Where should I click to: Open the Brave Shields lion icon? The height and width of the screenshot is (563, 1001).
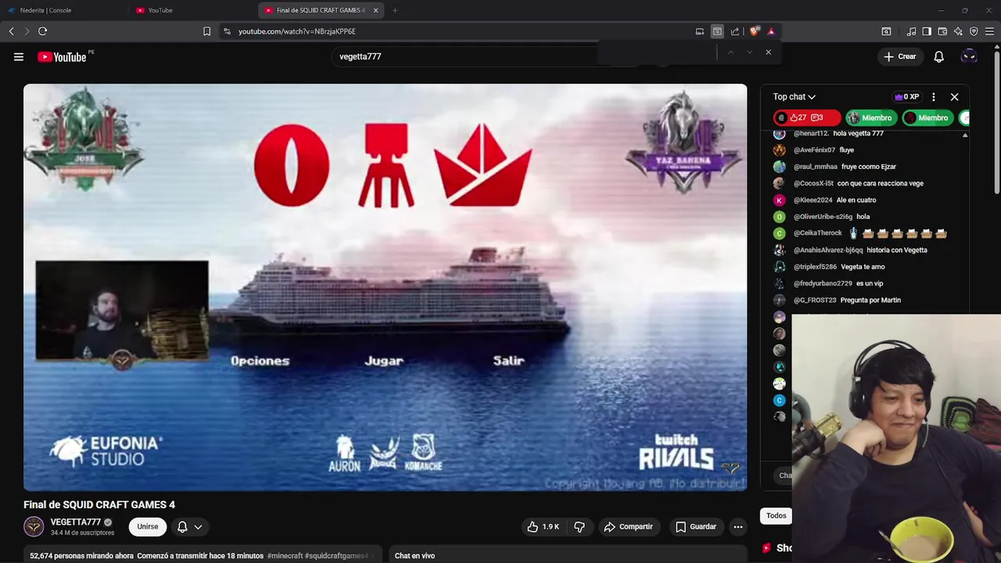click(754, 31)
